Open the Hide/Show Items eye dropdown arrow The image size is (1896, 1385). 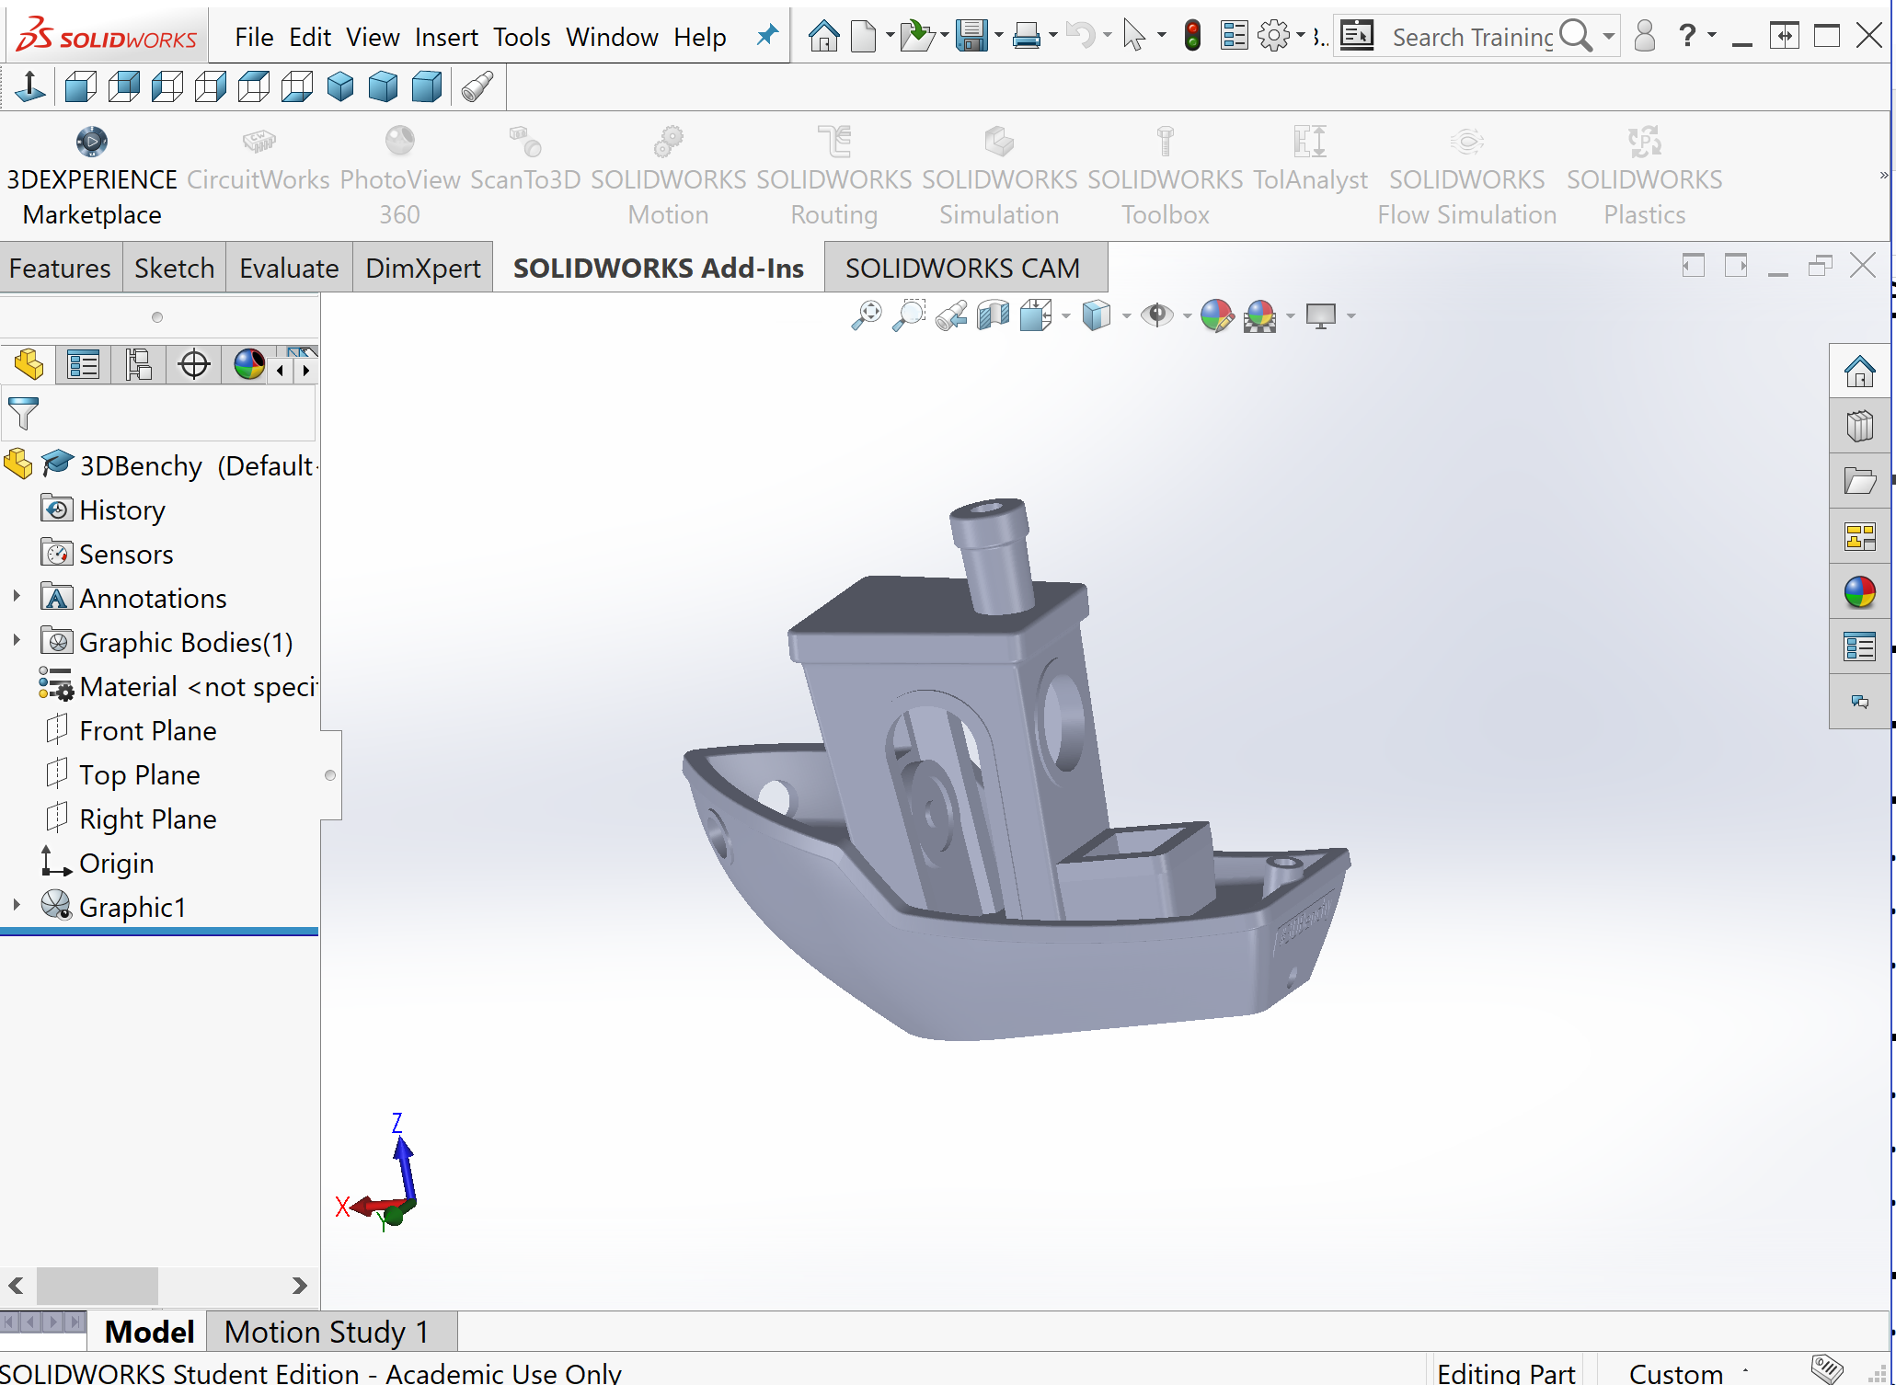click(x=1187, y=316)
